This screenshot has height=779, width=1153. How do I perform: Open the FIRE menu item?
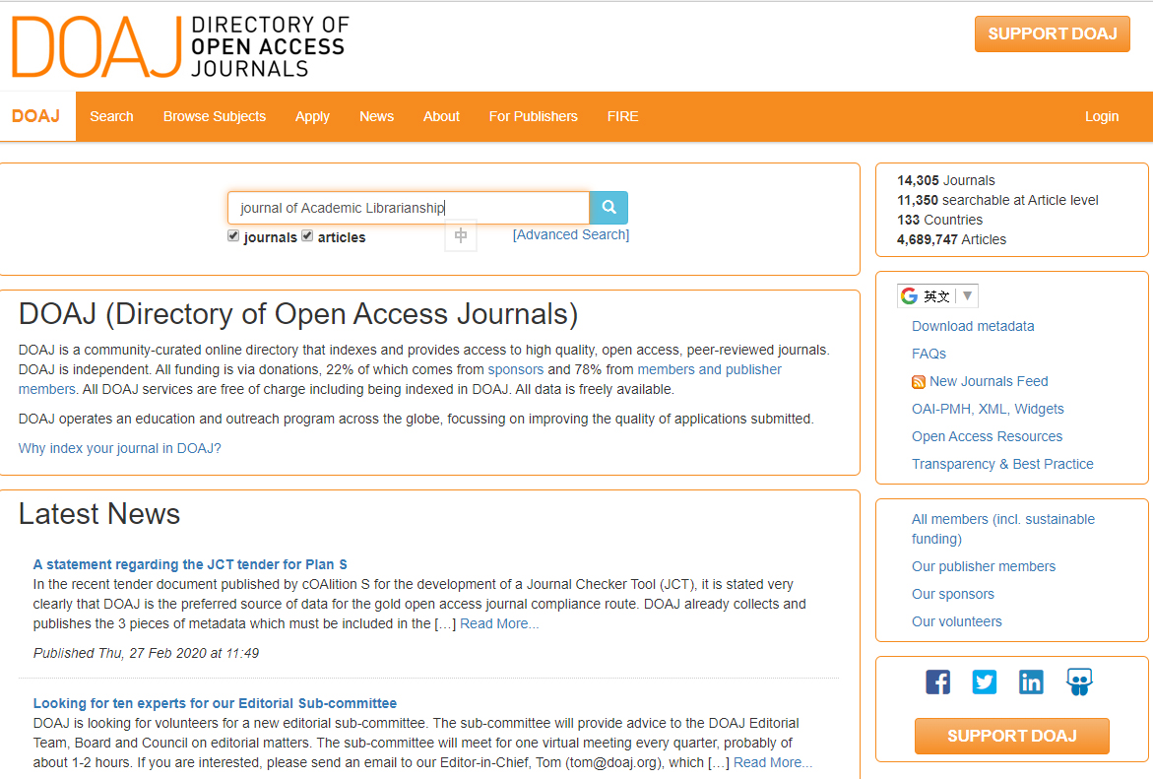pos(623,116)
